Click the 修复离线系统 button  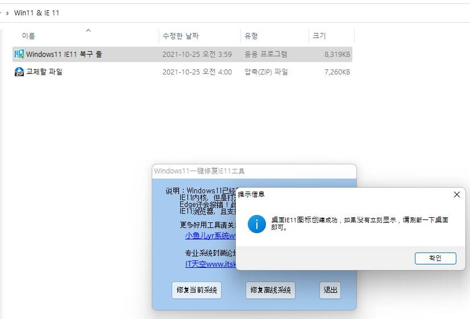tap(271, 290)
